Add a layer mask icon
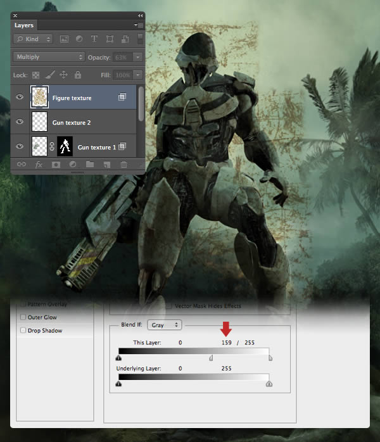 tap(56, 165)
